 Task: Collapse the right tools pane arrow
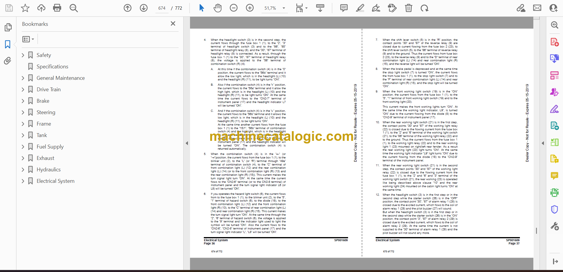(x=543, y=143)
